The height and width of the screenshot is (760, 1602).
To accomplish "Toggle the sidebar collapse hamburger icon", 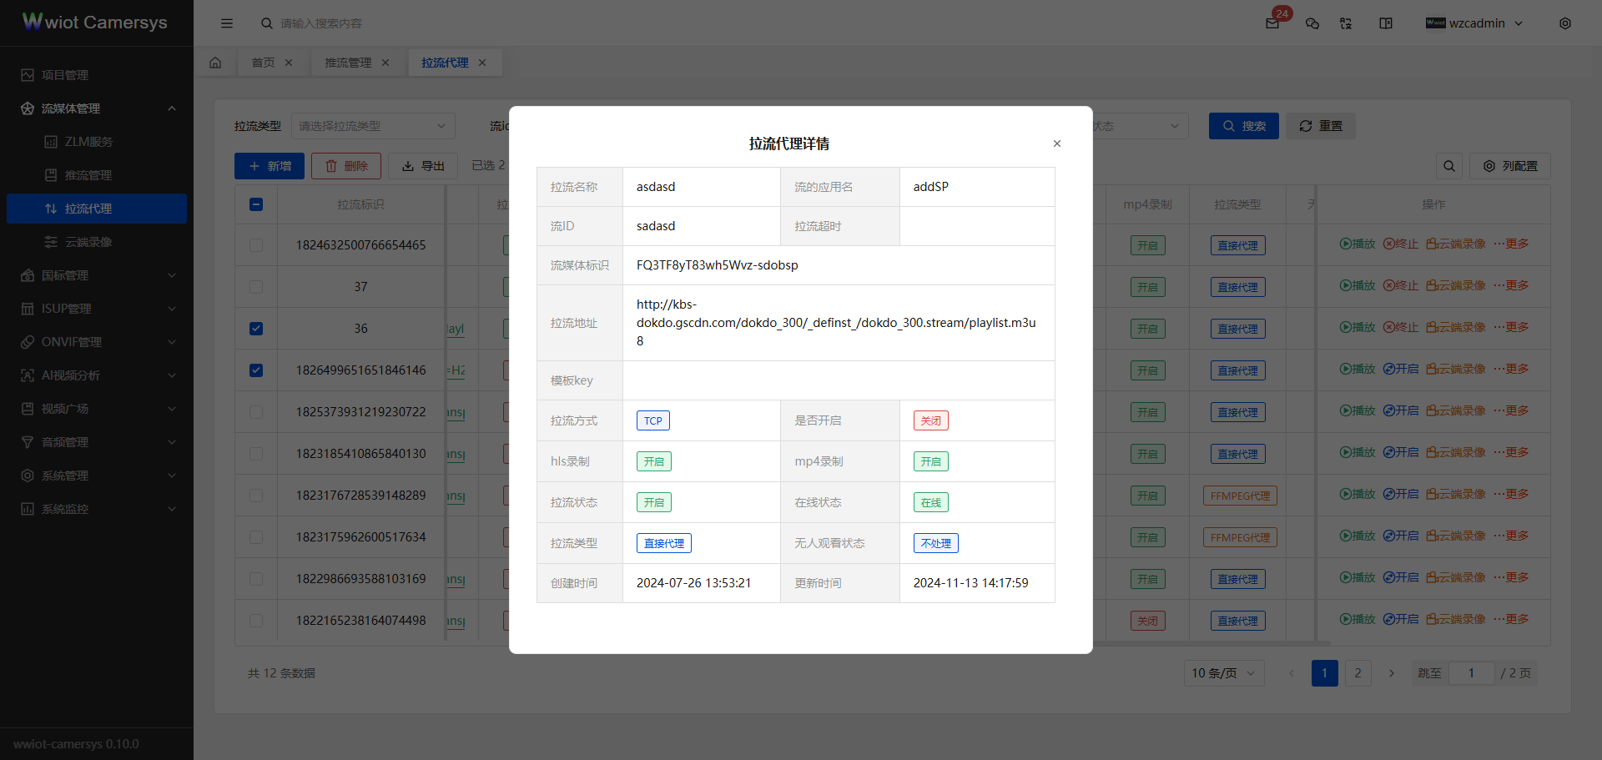I will click(x=227, y=23).
